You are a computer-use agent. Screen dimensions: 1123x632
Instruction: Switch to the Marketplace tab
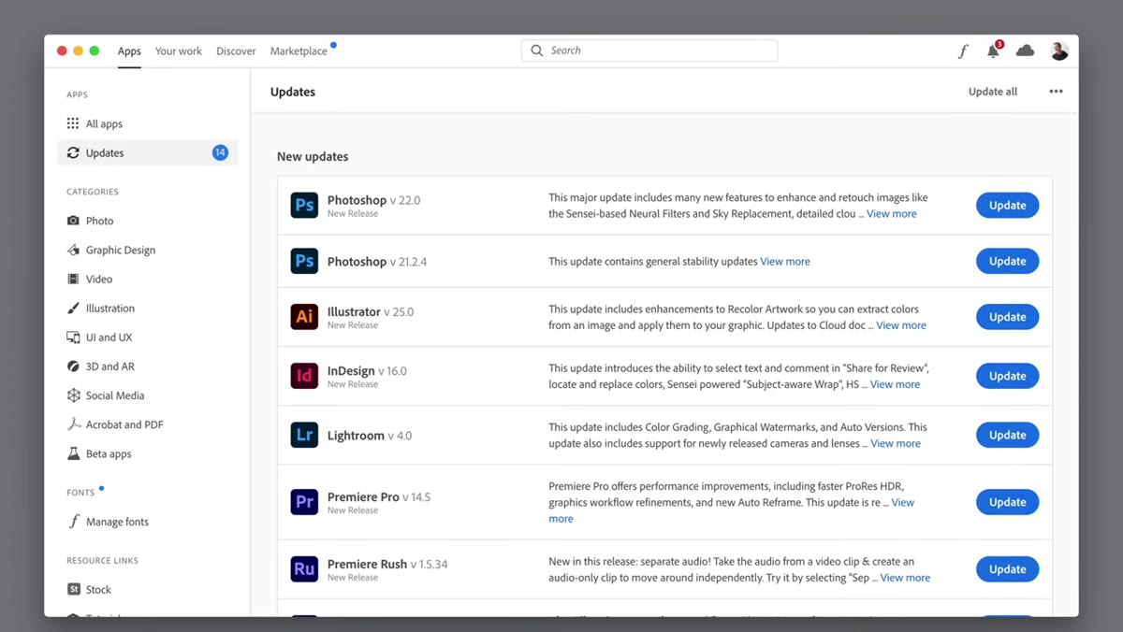(299, 51)
